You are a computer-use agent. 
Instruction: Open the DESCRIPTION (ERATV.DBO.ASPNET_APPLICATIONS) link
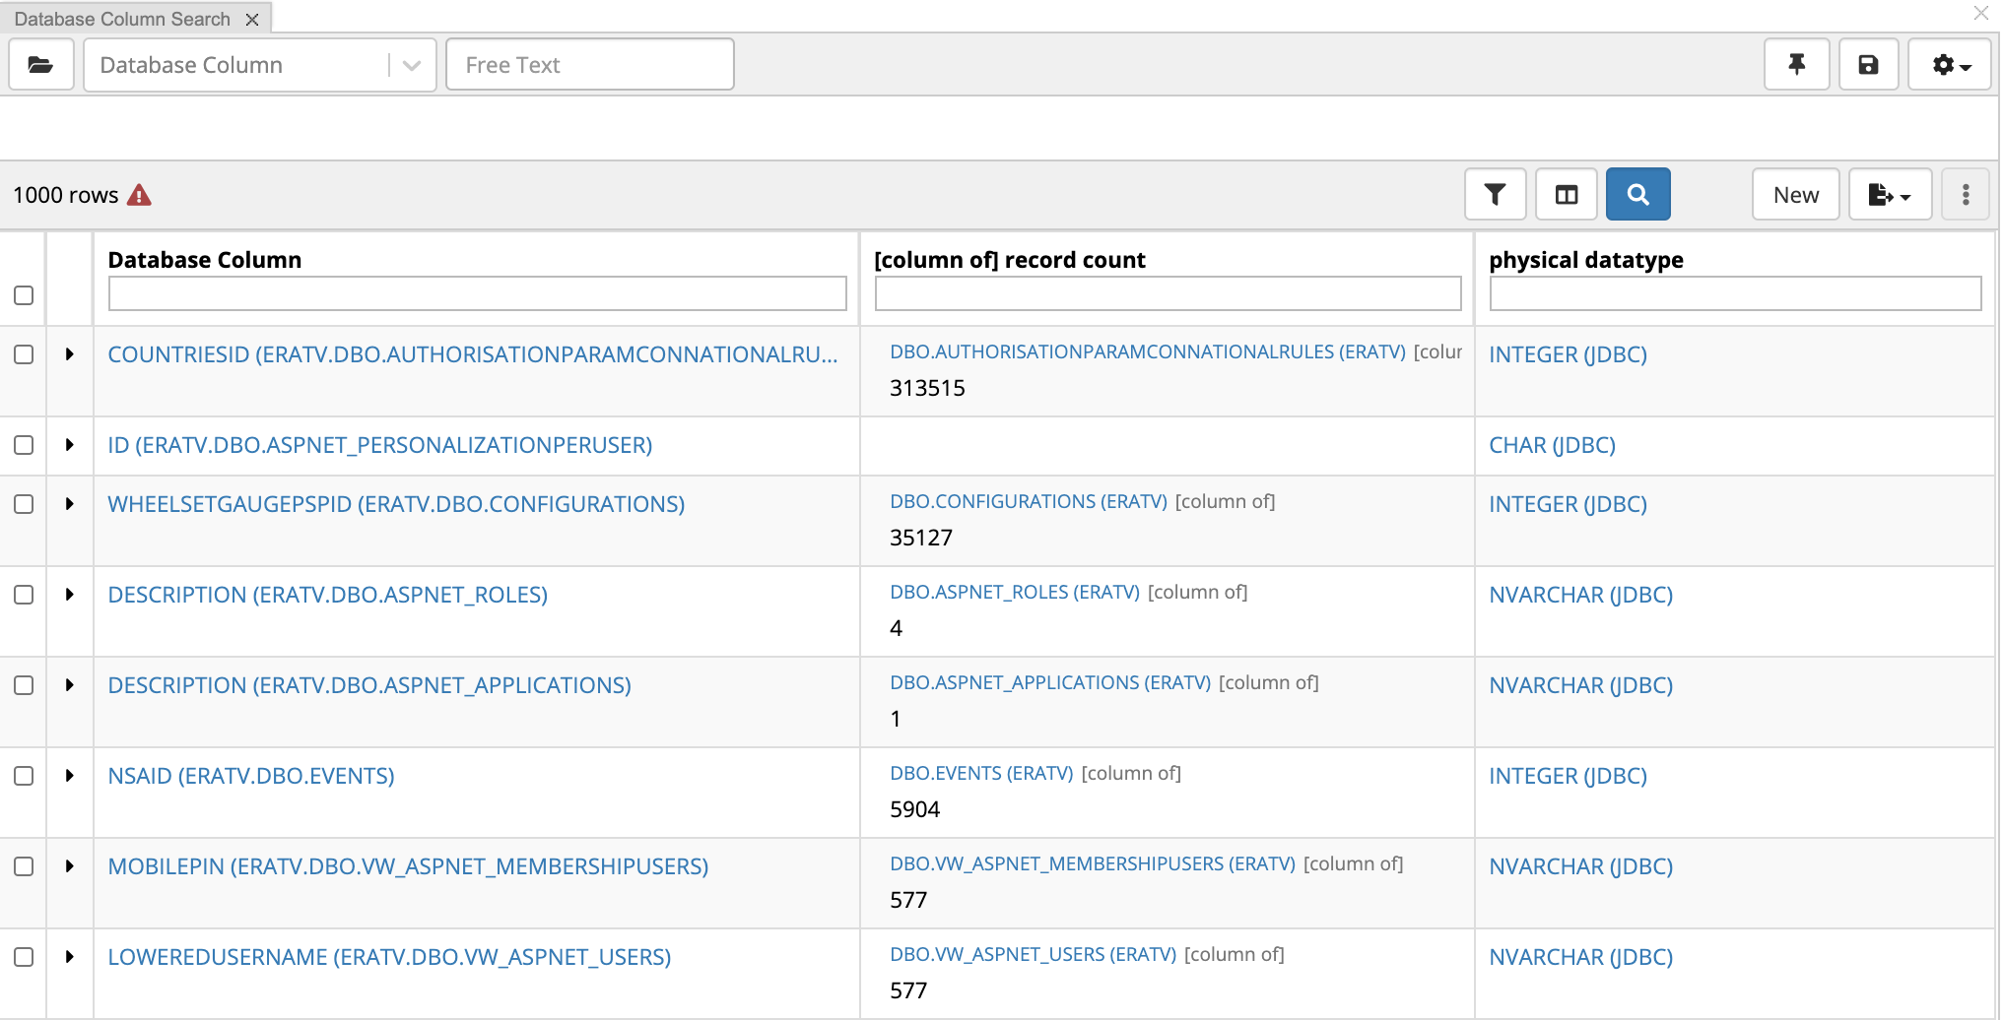point(369,685)
